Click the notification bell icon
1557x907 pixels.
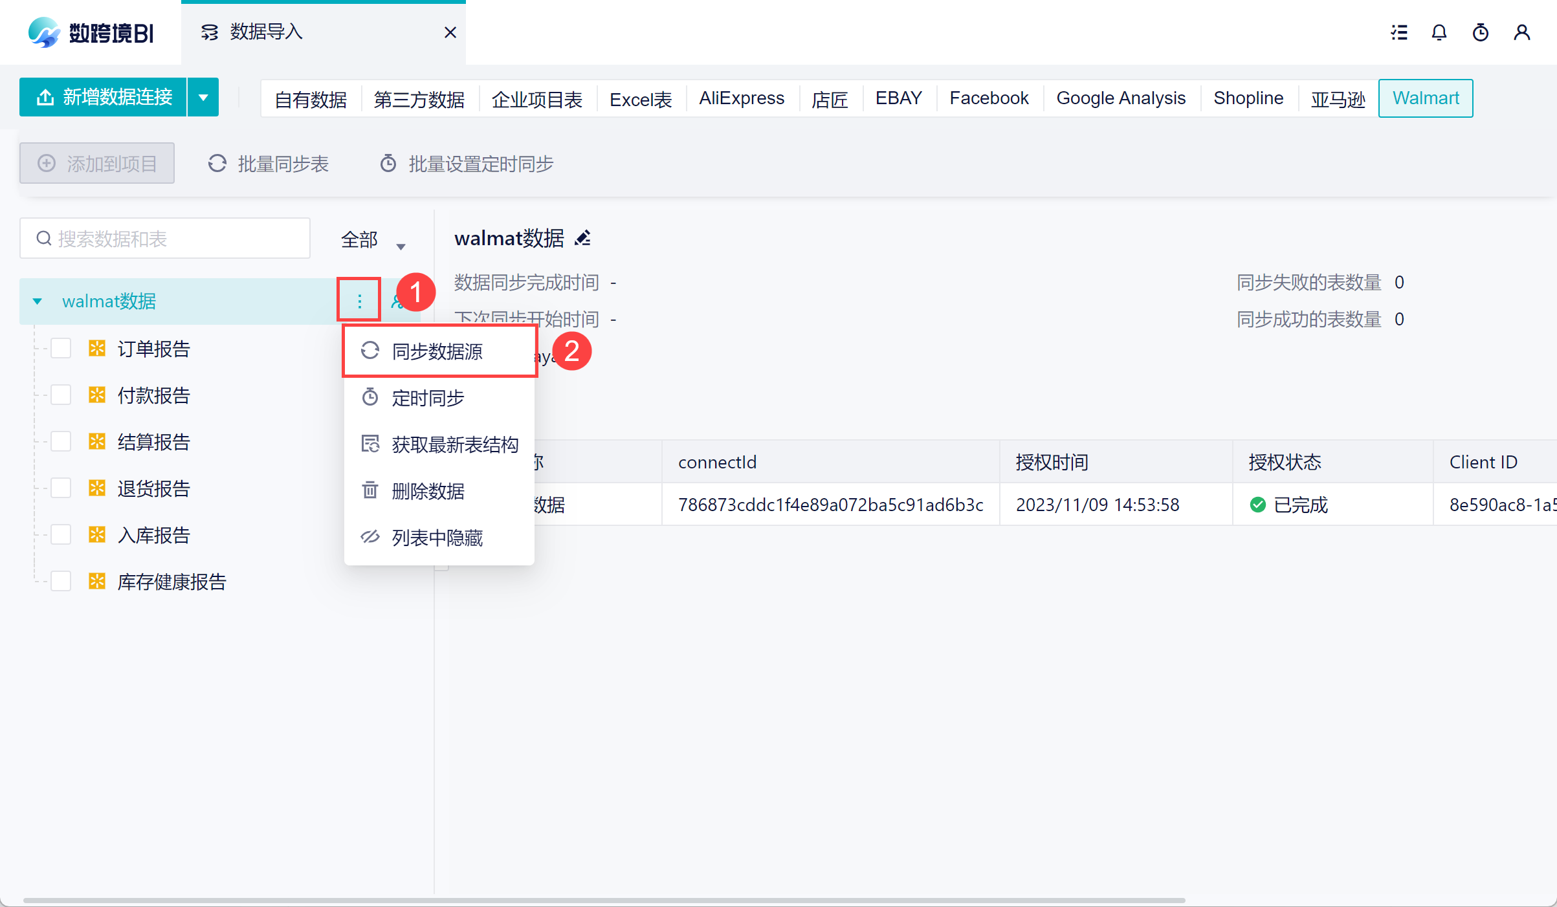coord(1439,32)
